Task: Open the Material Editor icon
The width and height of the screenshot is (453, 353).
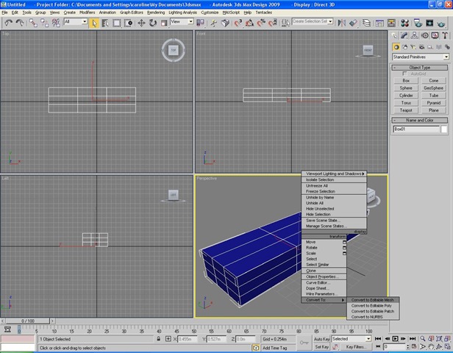Action: tap(404, 23)
